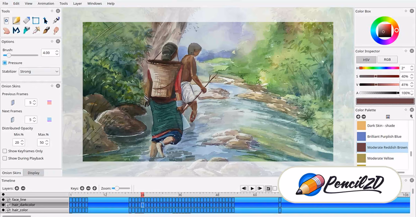
Task: Add a new layer in Timeline
Action: coord(17,188)
